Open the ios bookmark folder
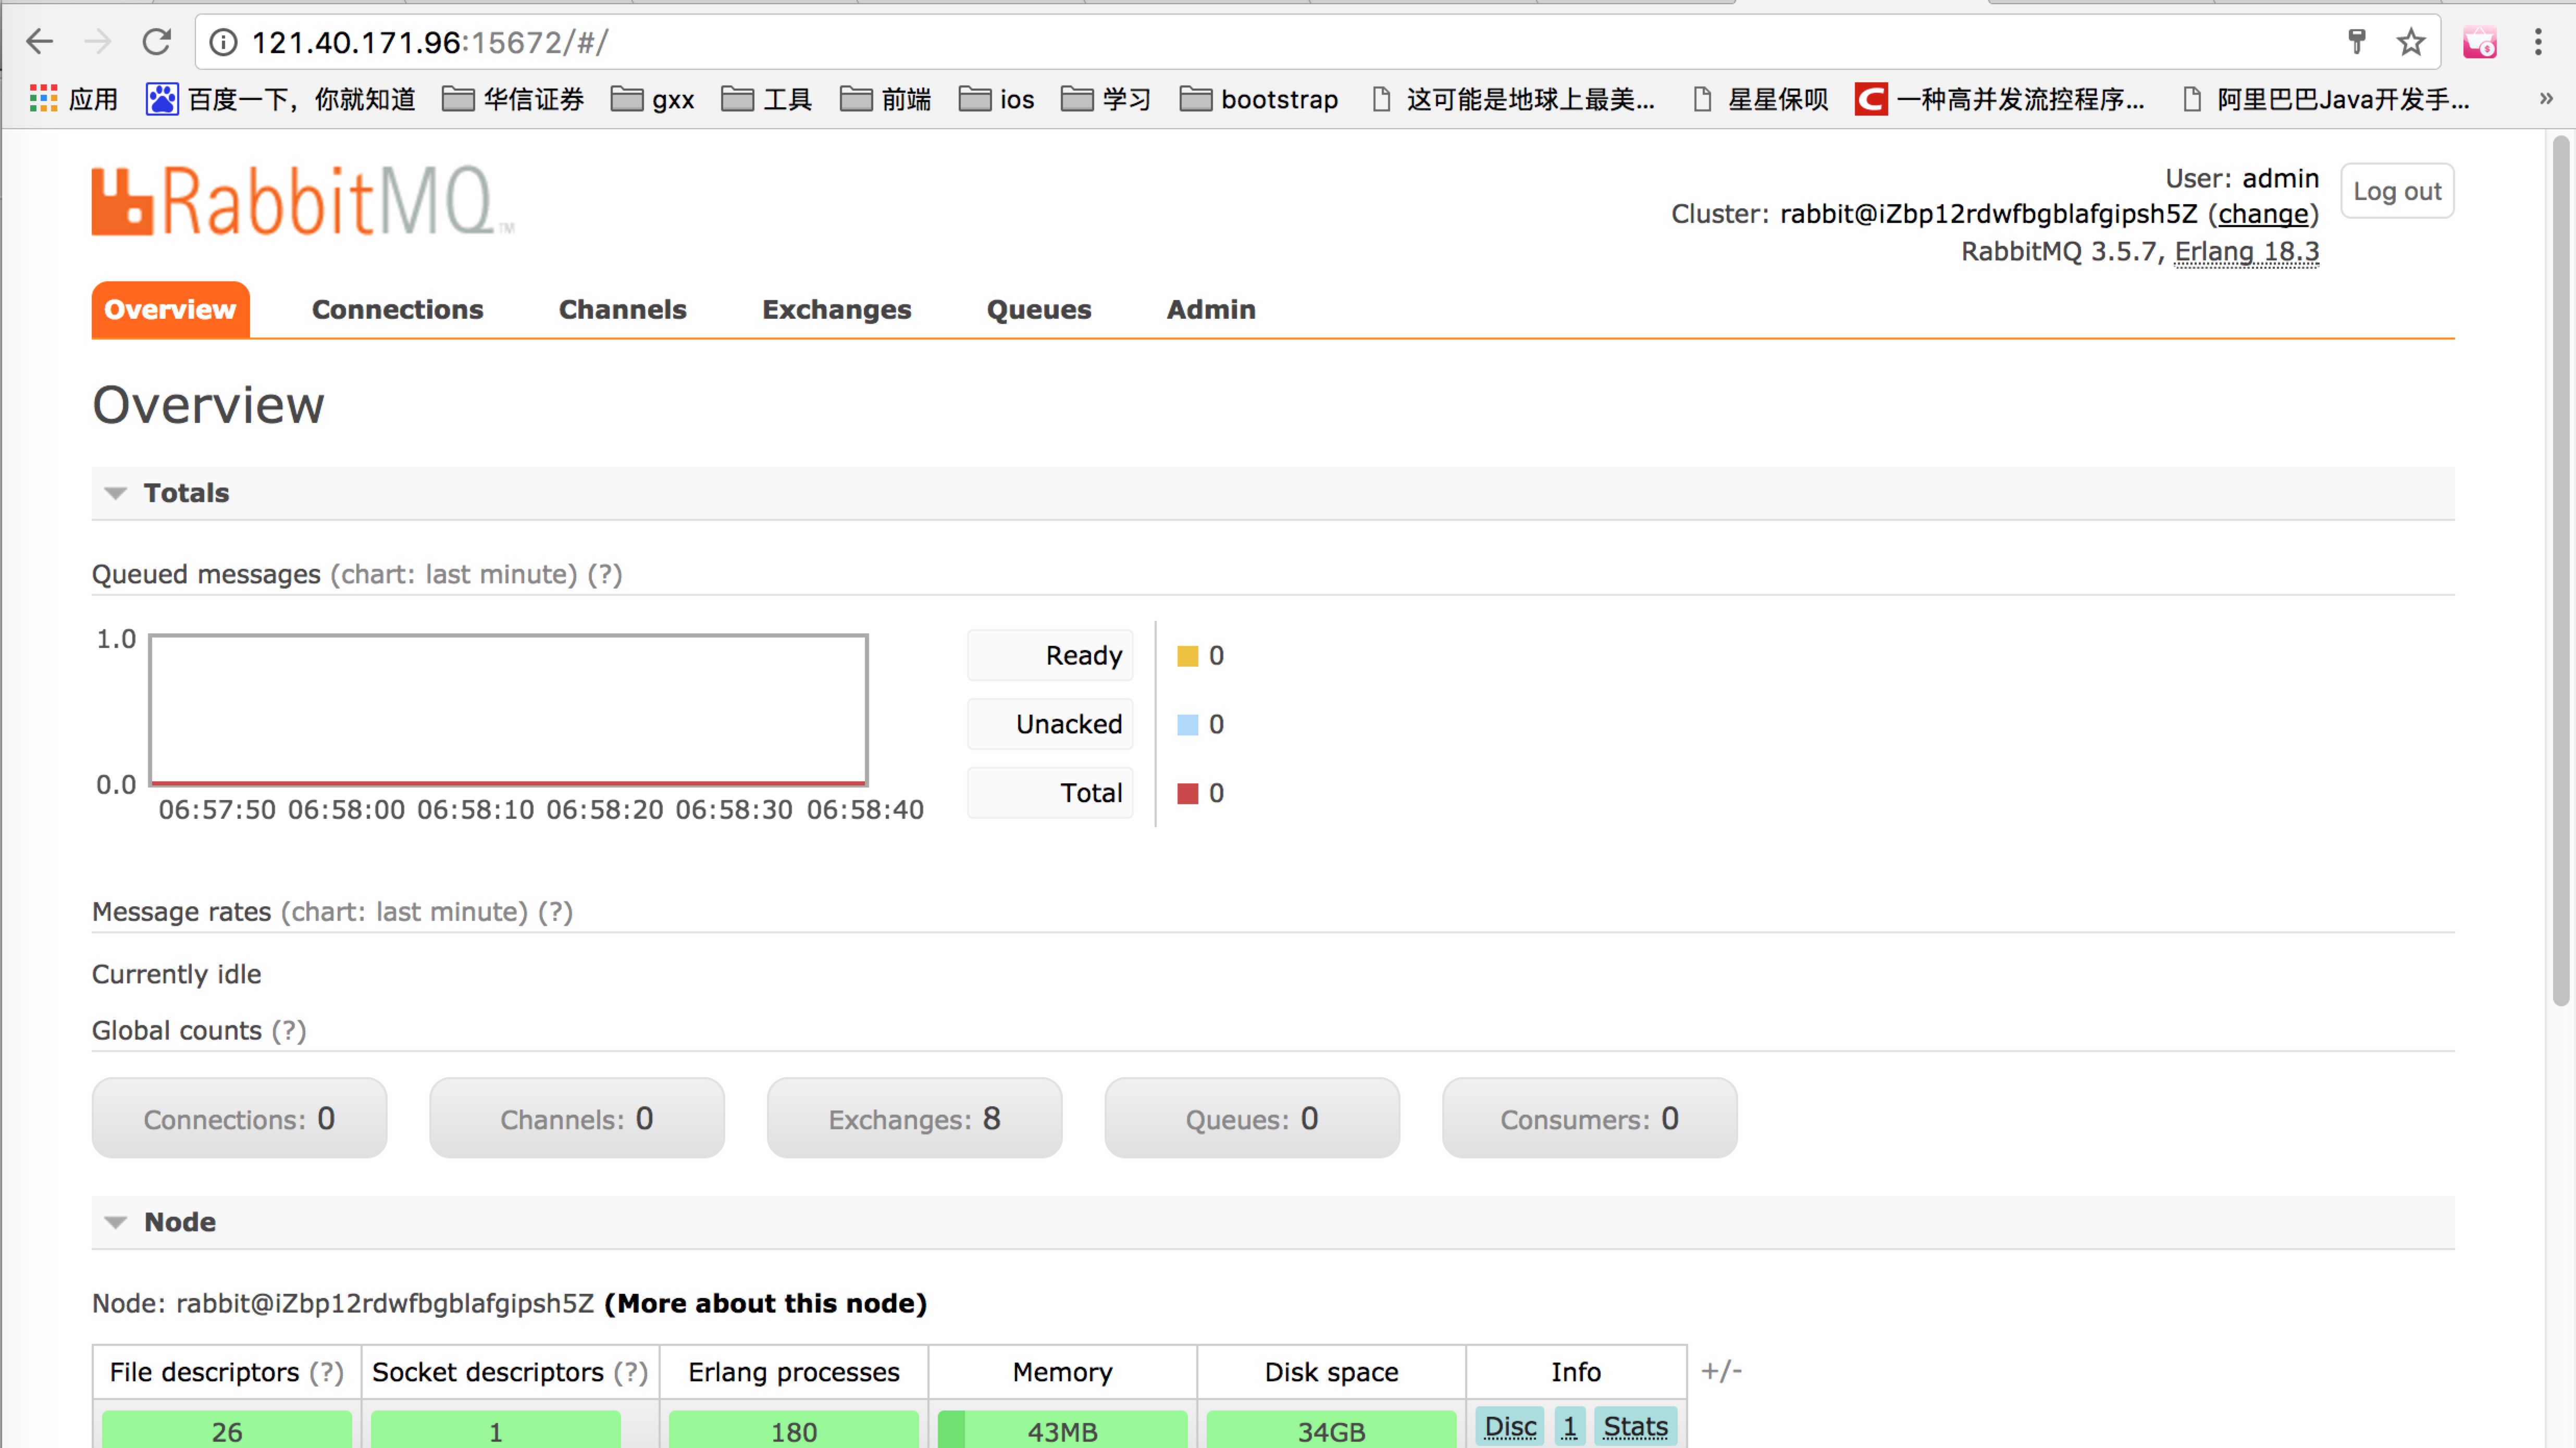This screenshot has height=1448, width=2576. coord(997,99)
